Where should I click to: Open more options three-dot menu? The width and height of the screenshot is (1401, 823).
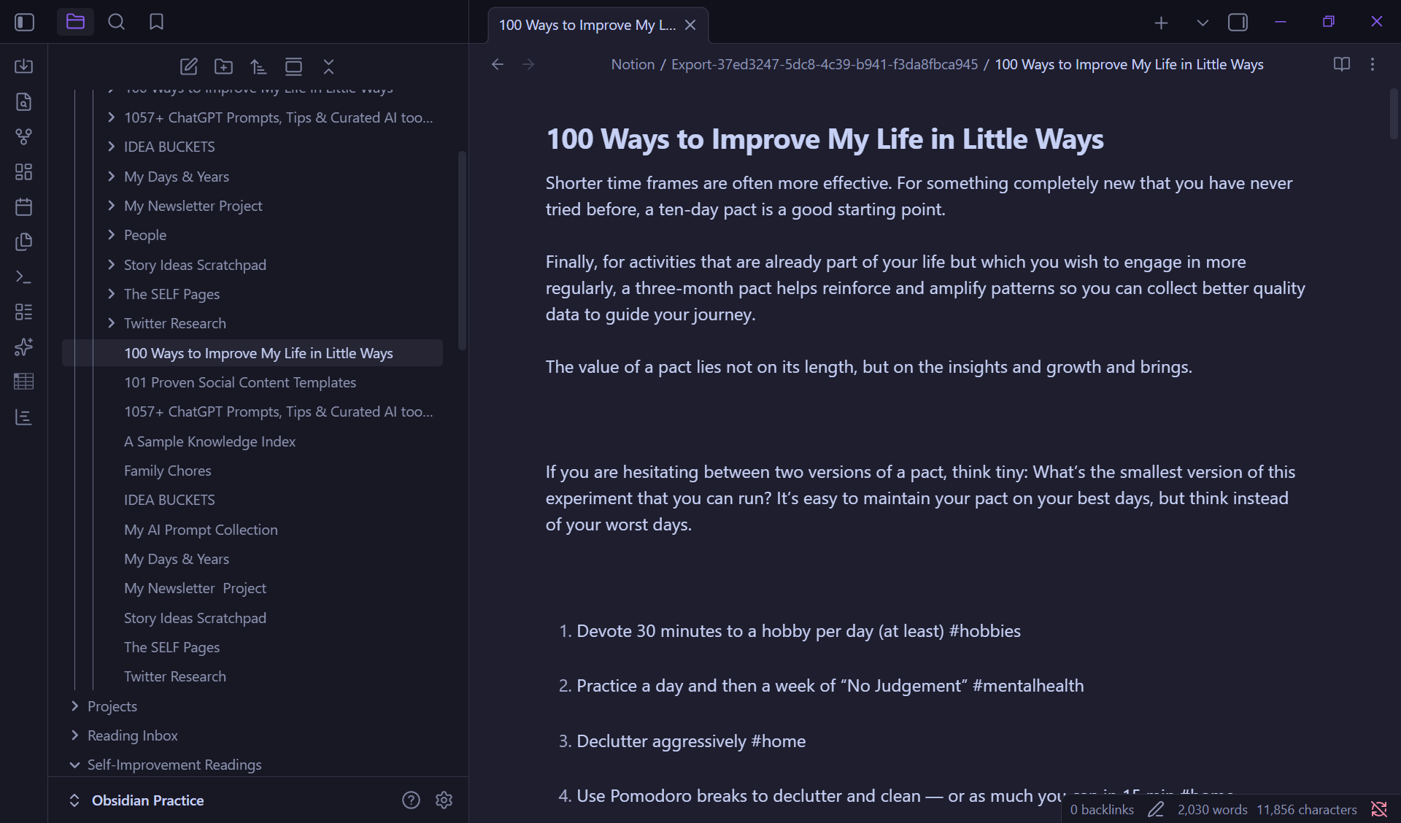[1373, 64]
